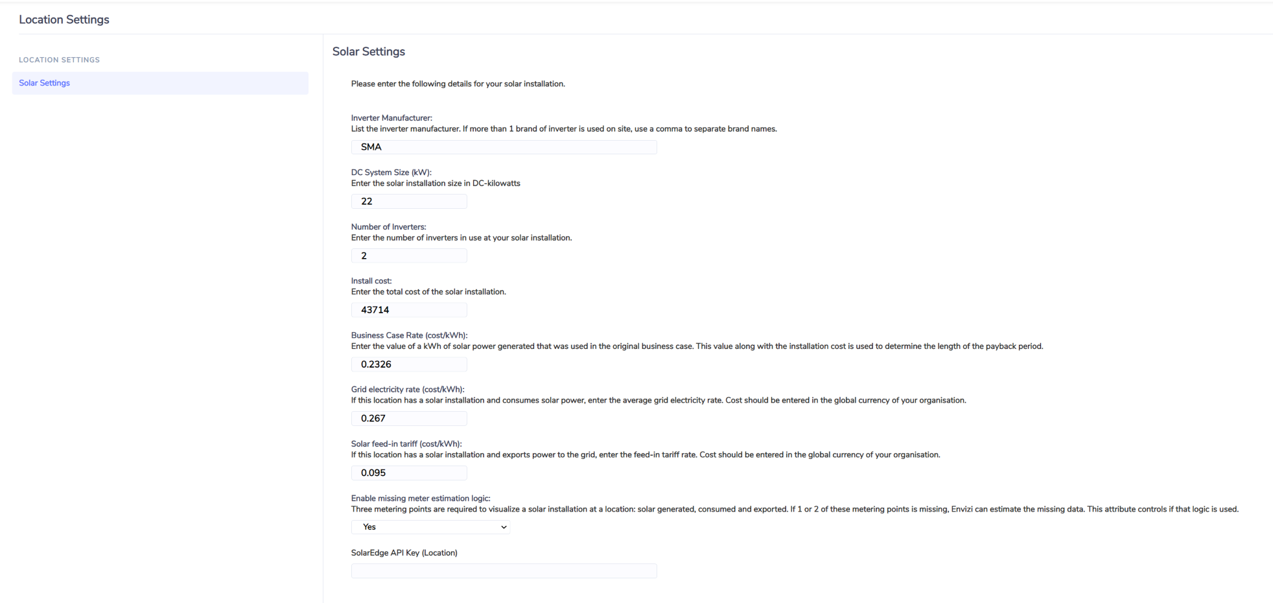
Task: Click the chevron arrow on the Yes dropdown
Action: coord(504,527)
